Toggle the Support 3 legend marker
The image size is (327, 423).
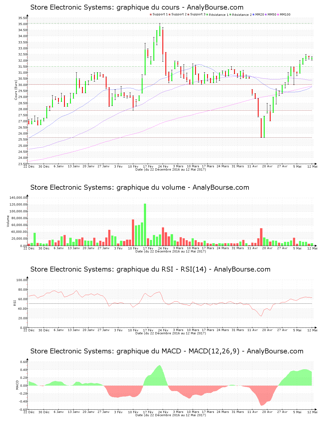188,14
